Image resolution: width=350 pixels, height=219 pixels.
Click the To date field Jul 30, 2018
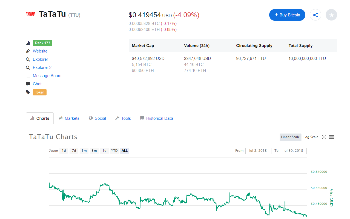(294, 151)
